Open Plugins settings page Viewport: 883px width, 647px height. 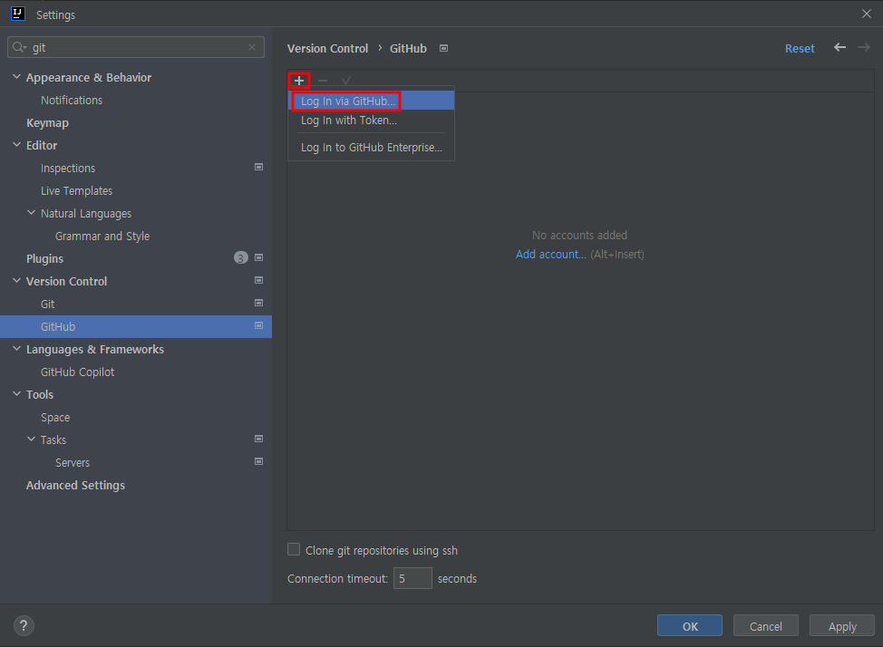click(44, 258)
